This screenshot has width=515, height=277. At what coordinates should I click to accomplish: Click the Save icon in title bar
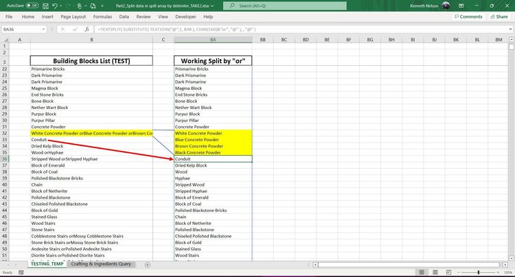(x=45, y=6)
